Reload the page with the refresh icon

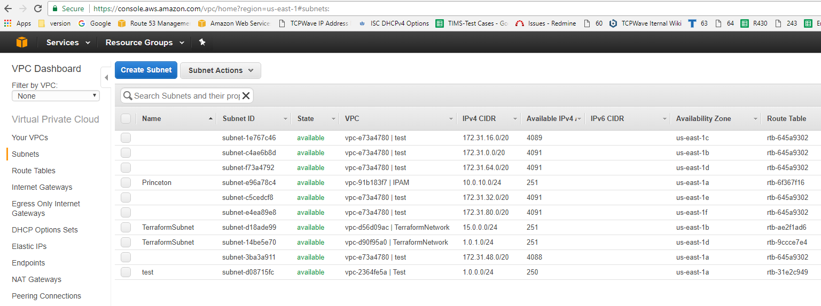(x=37, y=9)
